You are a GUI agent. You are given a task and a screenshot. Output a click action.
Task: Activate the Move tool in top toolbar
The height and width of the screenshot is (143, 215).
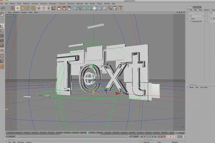[18, 8]
